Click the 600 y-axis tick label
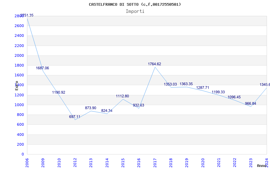The width and height of the screenshot is (270, 169). 20,124
